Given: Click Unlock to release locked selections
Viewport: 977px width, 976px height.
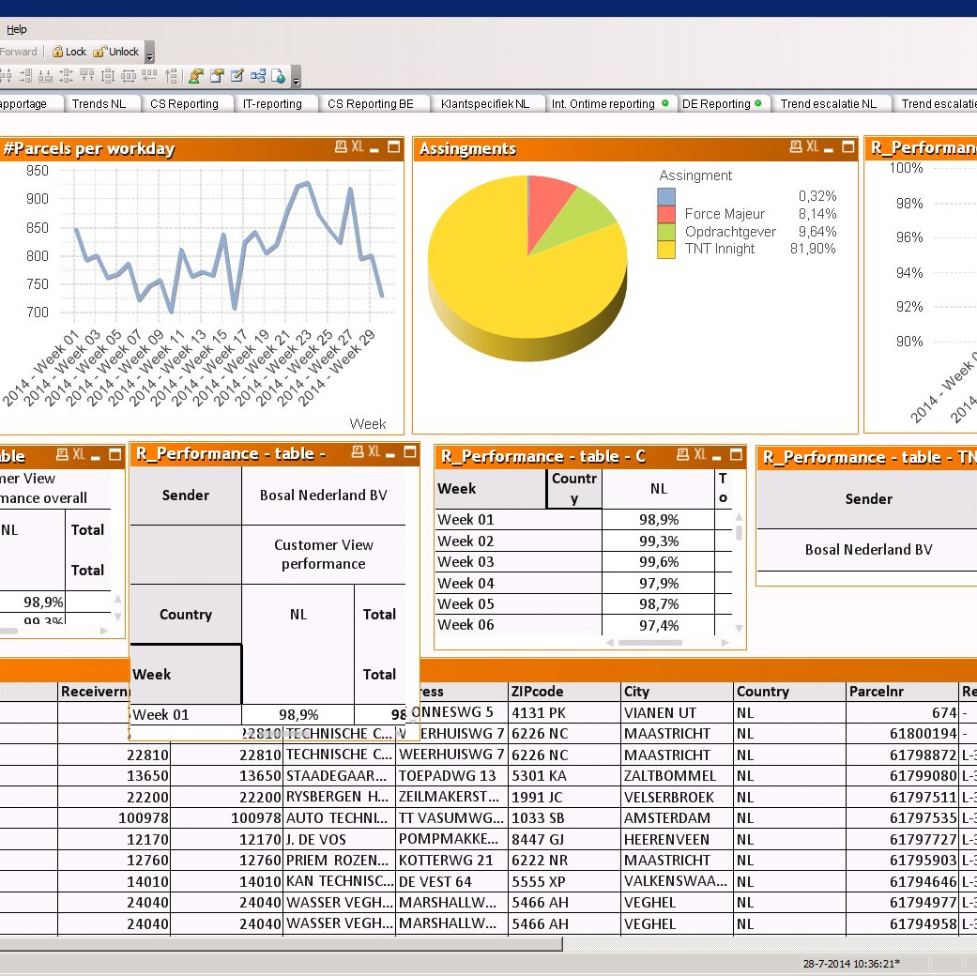Looking at the screenshot, I should click(x=118, y=52).
